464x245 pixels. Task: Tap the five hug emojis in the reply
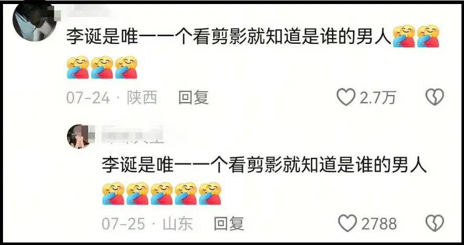(162, 194)
